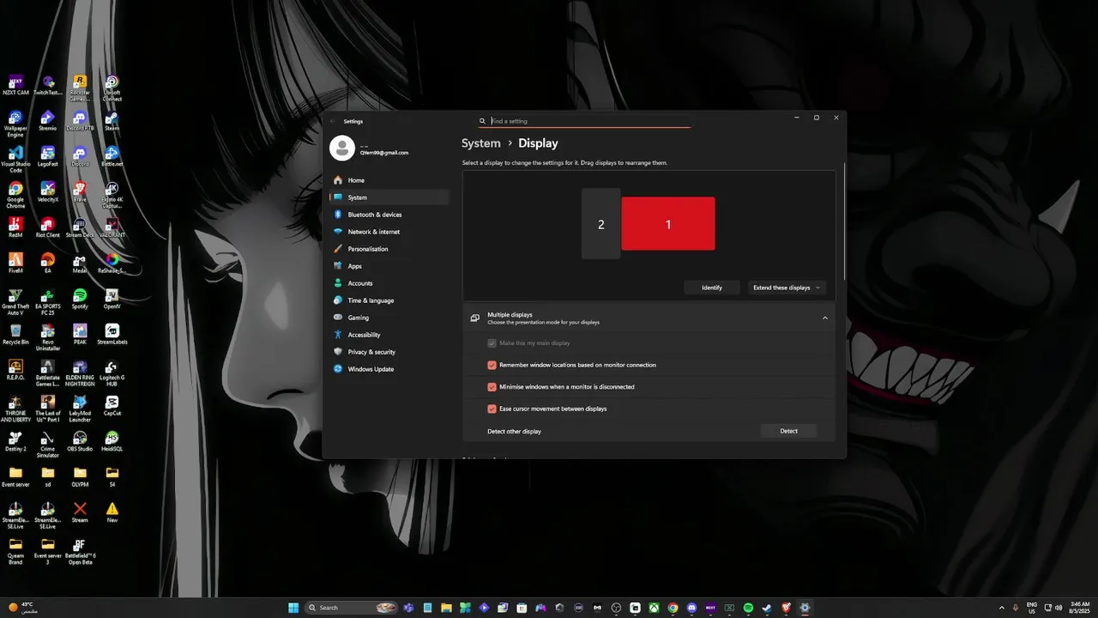Select OBS Studio desktop icon
This screenshot has height=618, width=1098.
click(x=80, y=441)
